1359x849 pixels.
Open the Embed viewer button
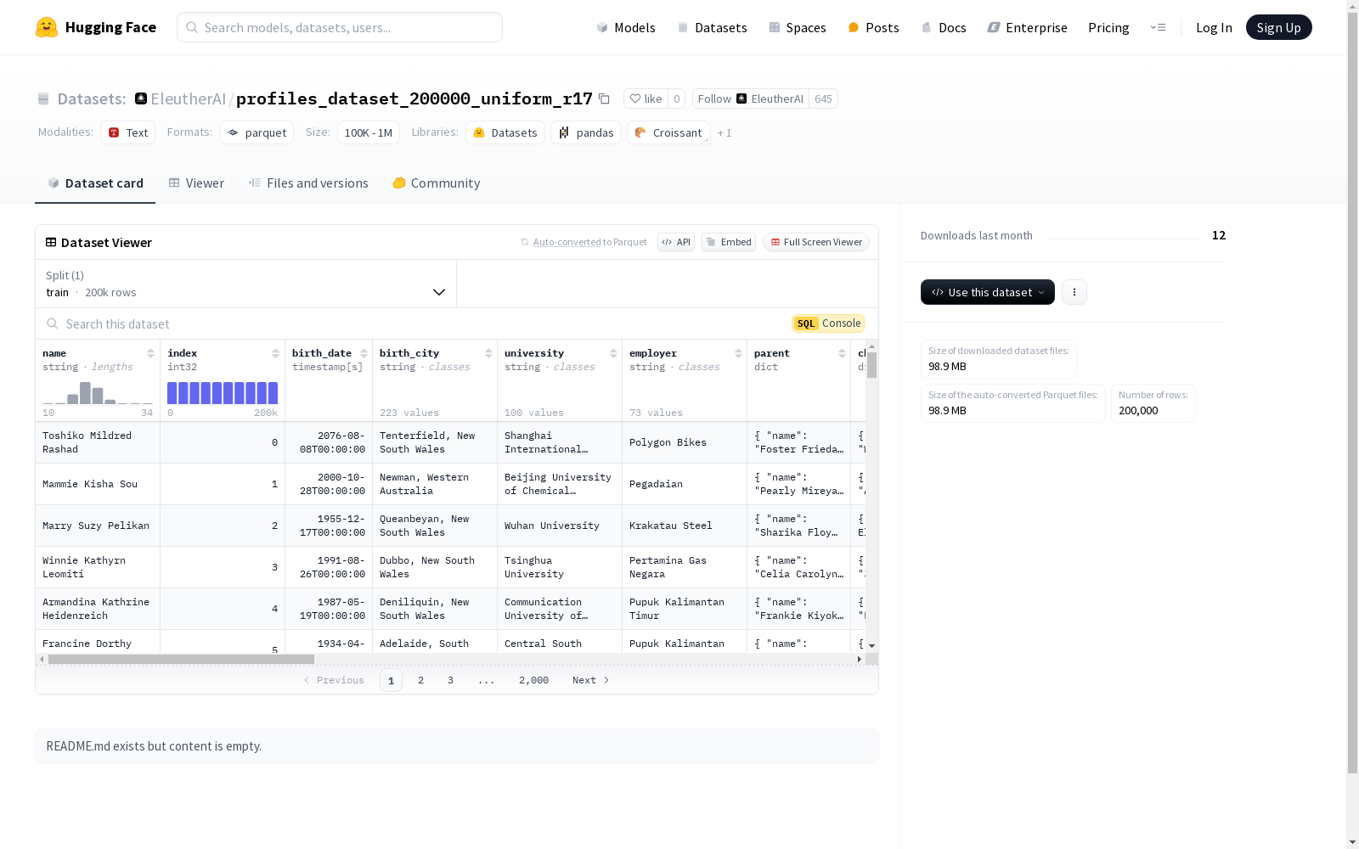coord(729,242)
